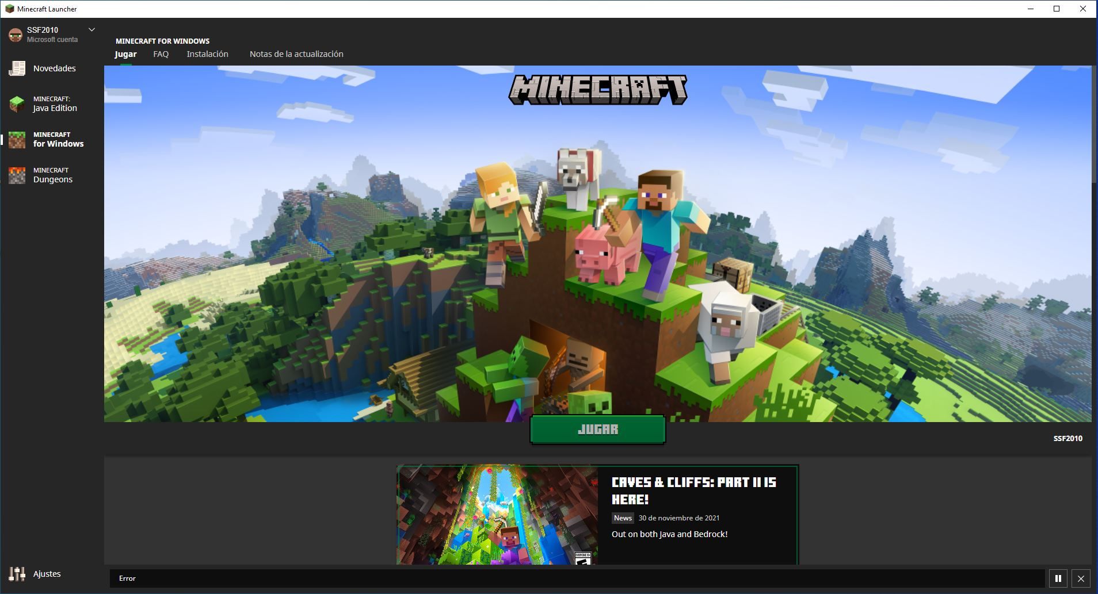The height and width of the screenshot is (594, 1098).
Task: Open Ajustes settings label
Action: pos(47,574)
